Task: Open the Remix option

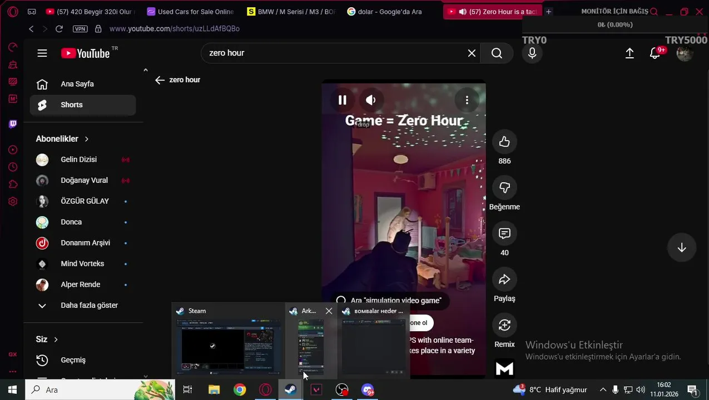Action: pyautogui.click(x=504, y=326)
